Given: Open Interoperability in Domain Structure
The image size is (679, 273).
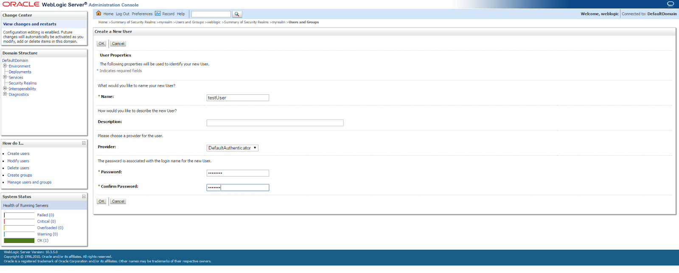Looking at the screenshot, I should (x=22, y=89).
